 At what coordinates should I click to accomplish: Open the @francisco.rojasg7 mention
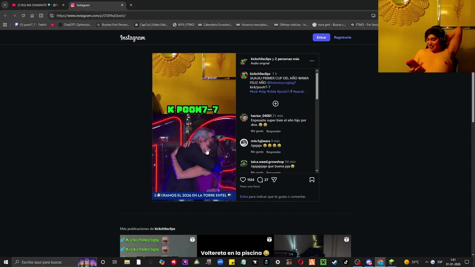pyautogui.click(x=281, y=83)
